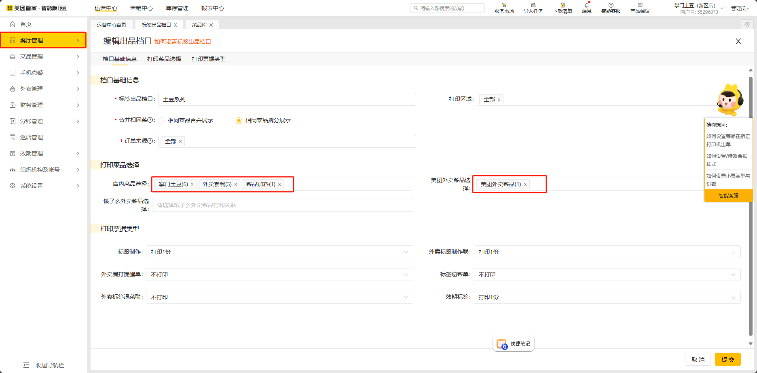This screenshot has width=757, height=373.
Task: Click the 快捷笔记 floating icon
Action: [x=502, y=344]
